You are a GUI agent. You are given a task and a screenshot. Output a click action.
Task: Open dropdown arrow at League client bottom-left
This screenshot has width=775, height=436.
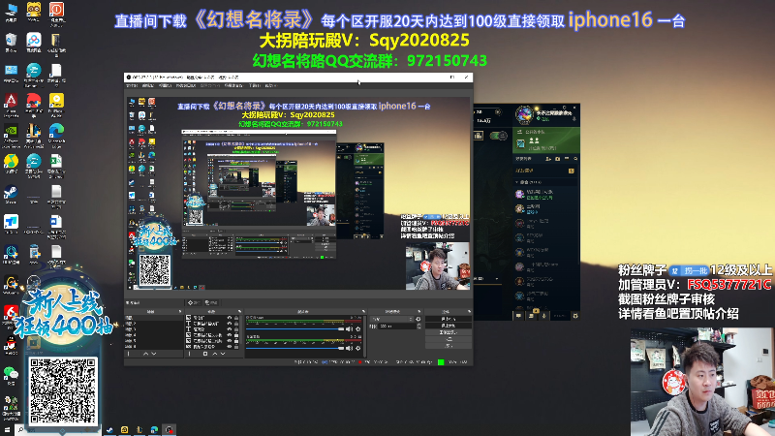(x=497, y=279)
